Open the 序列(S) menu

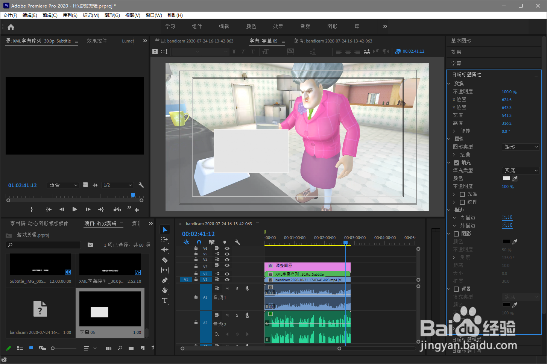tap(70, 15)
